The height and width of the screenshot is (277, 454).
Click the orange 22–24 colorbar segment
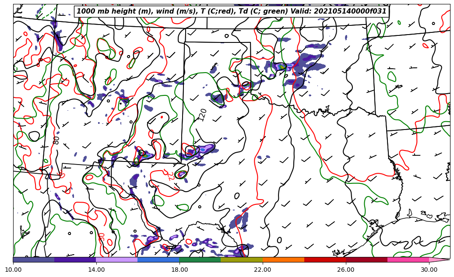(283, 259)
